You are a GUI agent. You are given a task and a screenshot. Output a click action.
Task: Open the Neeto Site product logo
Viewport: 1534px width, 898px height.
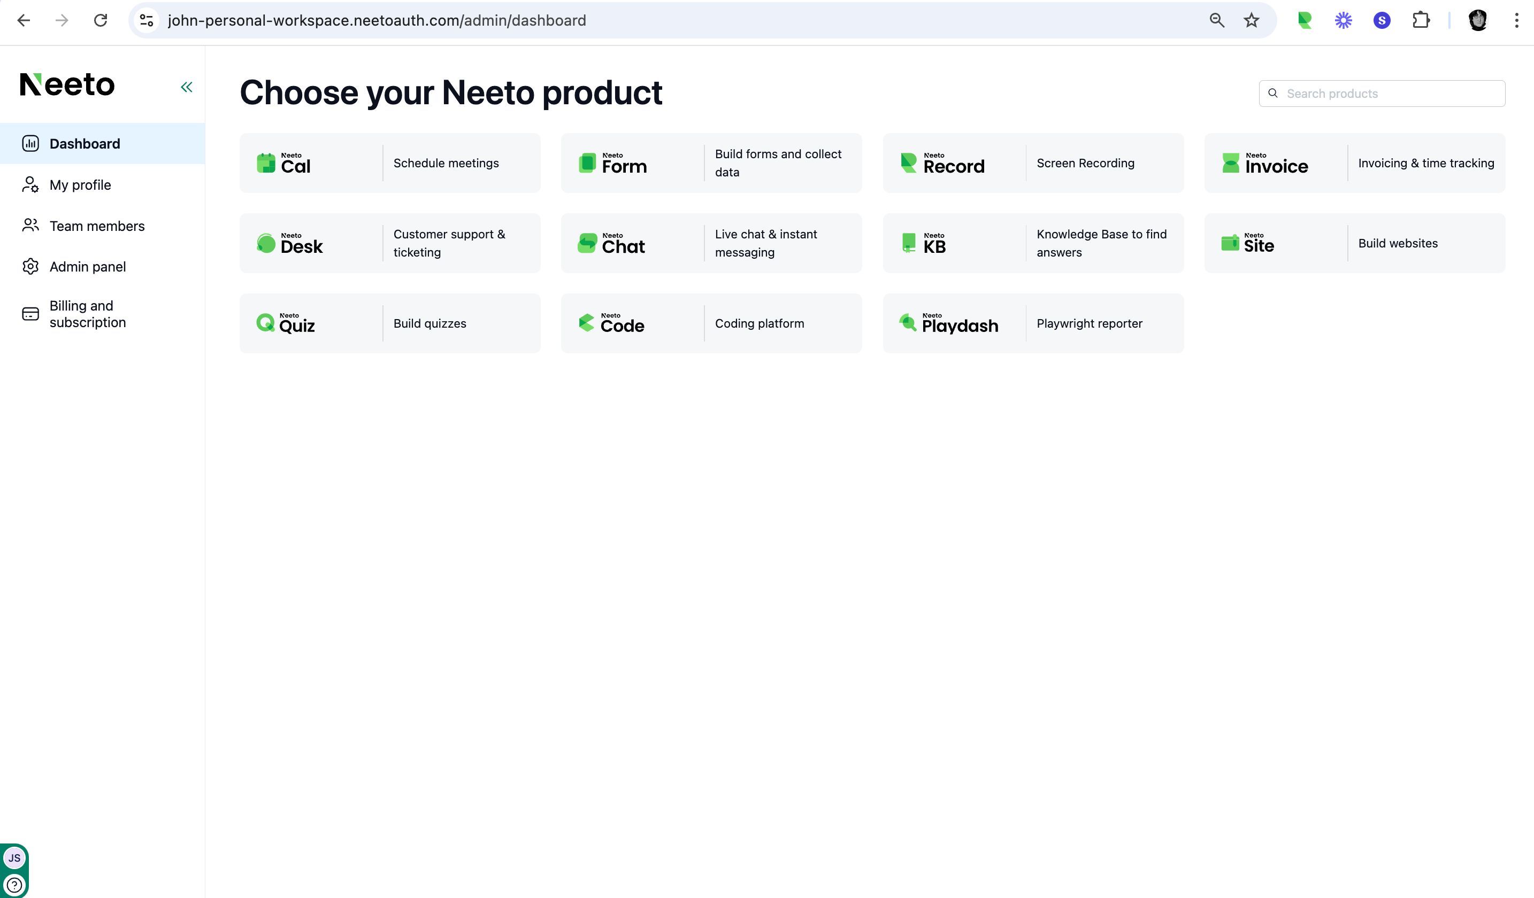click(x=1247, y=243)
